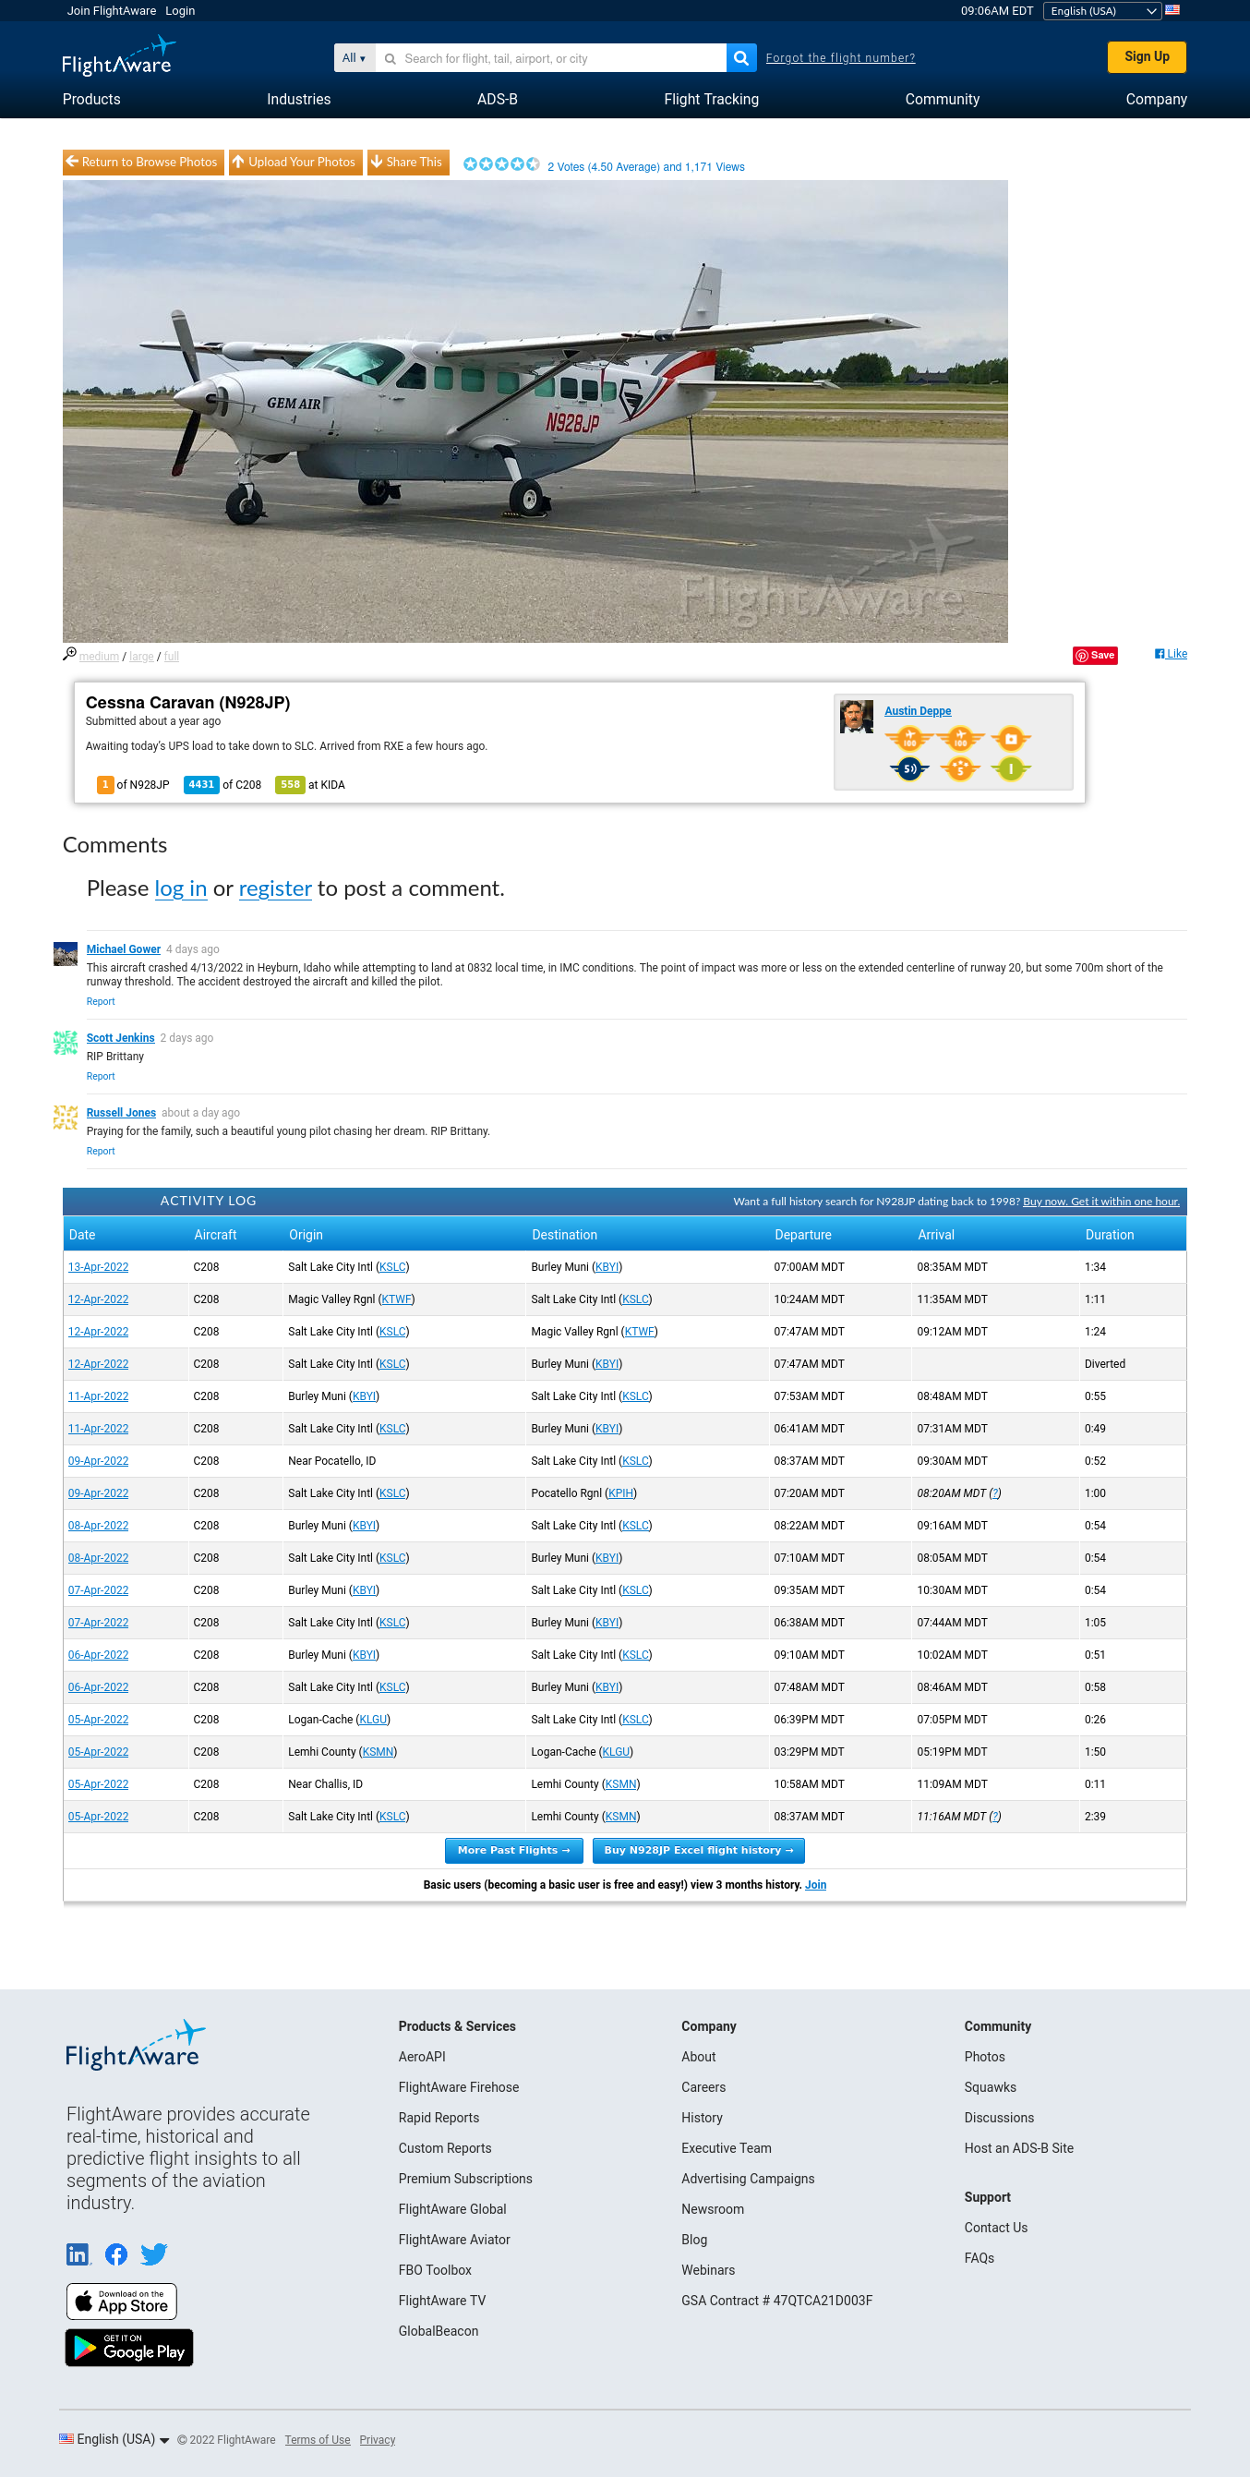The height and width of the screenshot is (2477, 1250).
Task: Click More Past Flights button
Action: (514, 1850)
